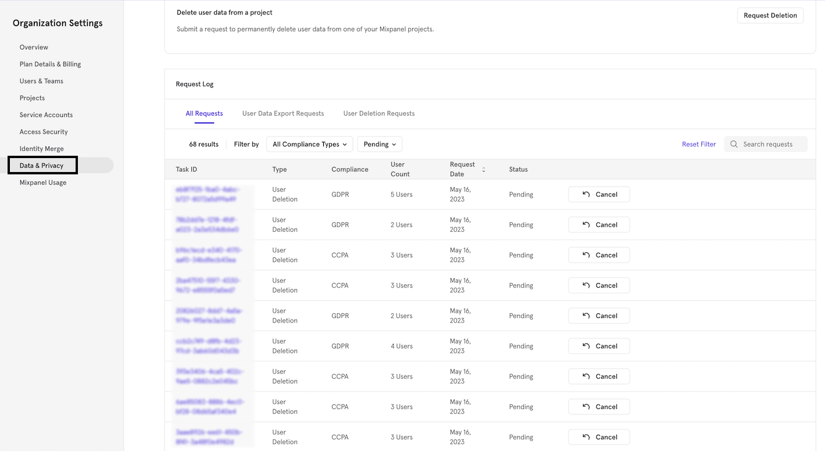This screenshot has height=451, width=825.
Task: Switch to User Data Export Requests tab
Action: [283, 113]
